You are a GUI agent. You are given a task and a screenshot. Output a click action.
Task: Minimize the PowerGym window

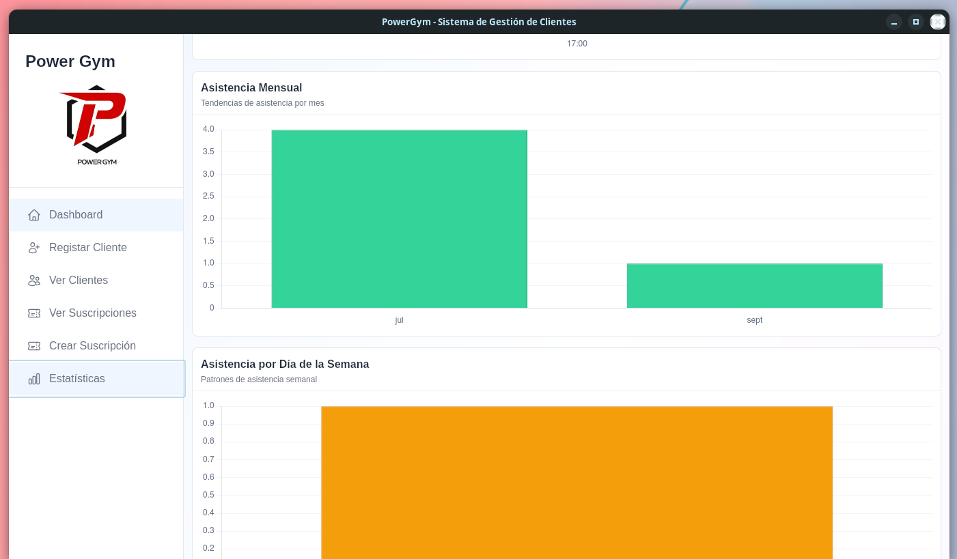point(894,22)
